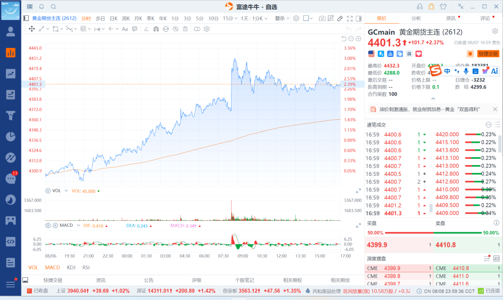Enable the magnet snap tool
Image resolution: width=503 pixels, height=300 pixels.
click(156, 29)
